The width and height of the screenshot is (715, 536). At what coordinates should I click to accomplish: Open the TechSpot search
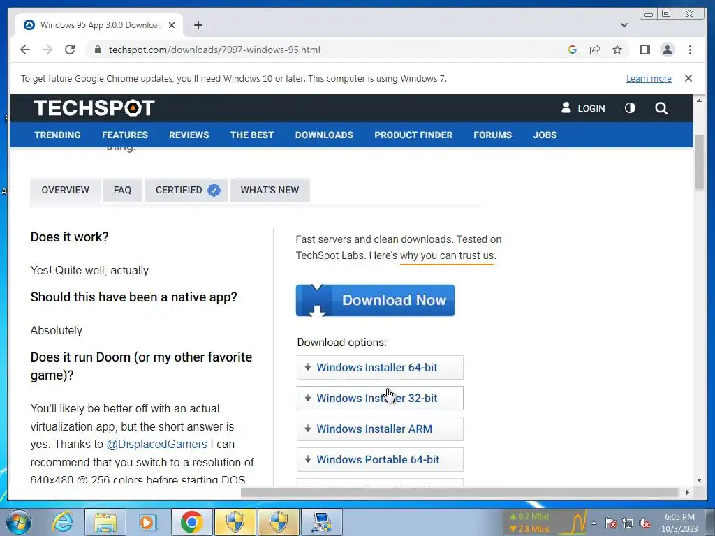pos(661,108)
